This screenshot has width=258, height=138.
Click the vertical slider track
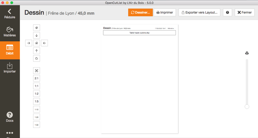(x=247, y=82)
